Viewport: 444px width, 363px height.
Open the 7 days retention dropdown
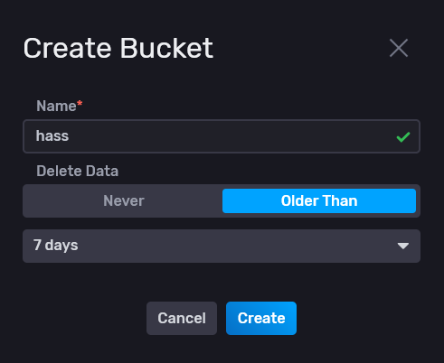[222, 246]
